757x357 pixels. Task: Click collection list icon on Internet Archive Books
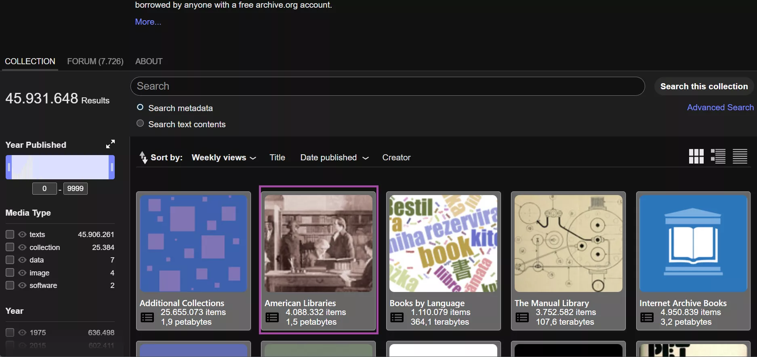pos(647,317)
